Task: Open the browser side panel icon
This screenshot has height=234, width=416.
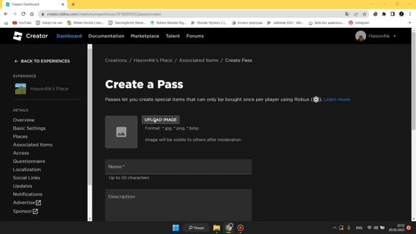Action: pyautogui.click(x=393, y=14)
